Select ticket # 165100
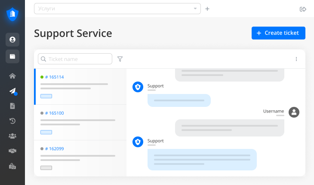Screen dimensions: 314x185 pyautogui.click(x=54, y=113)
